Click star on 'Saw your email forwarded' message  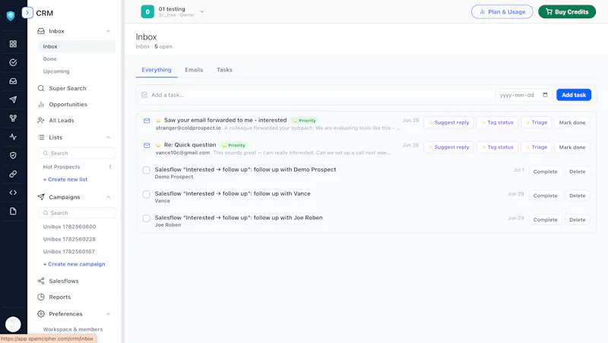158,121
